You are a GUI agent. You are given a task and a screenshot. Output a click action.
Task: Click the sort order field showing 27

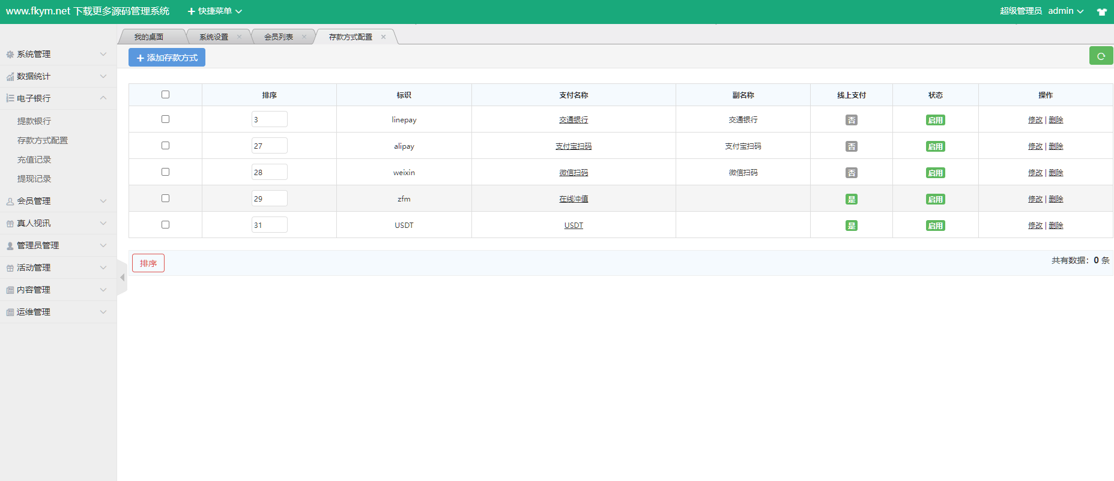pyautogui.click(x=269, y=146)
